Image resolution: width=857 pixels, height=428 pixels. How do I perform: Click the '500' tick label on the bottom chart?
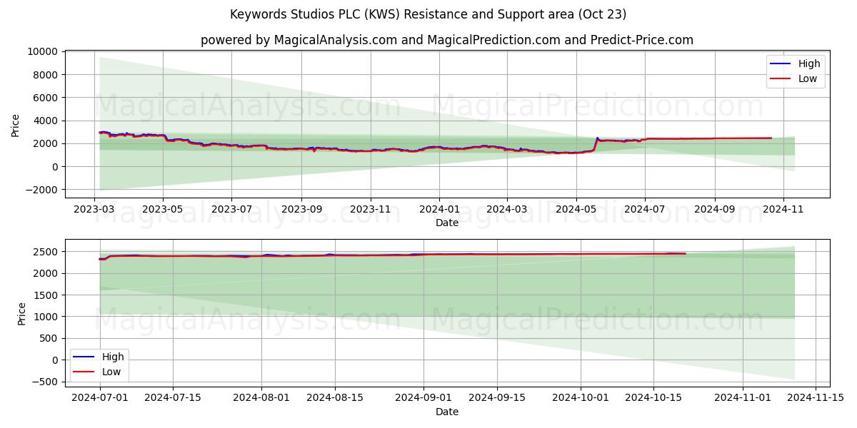pos(49,339)
